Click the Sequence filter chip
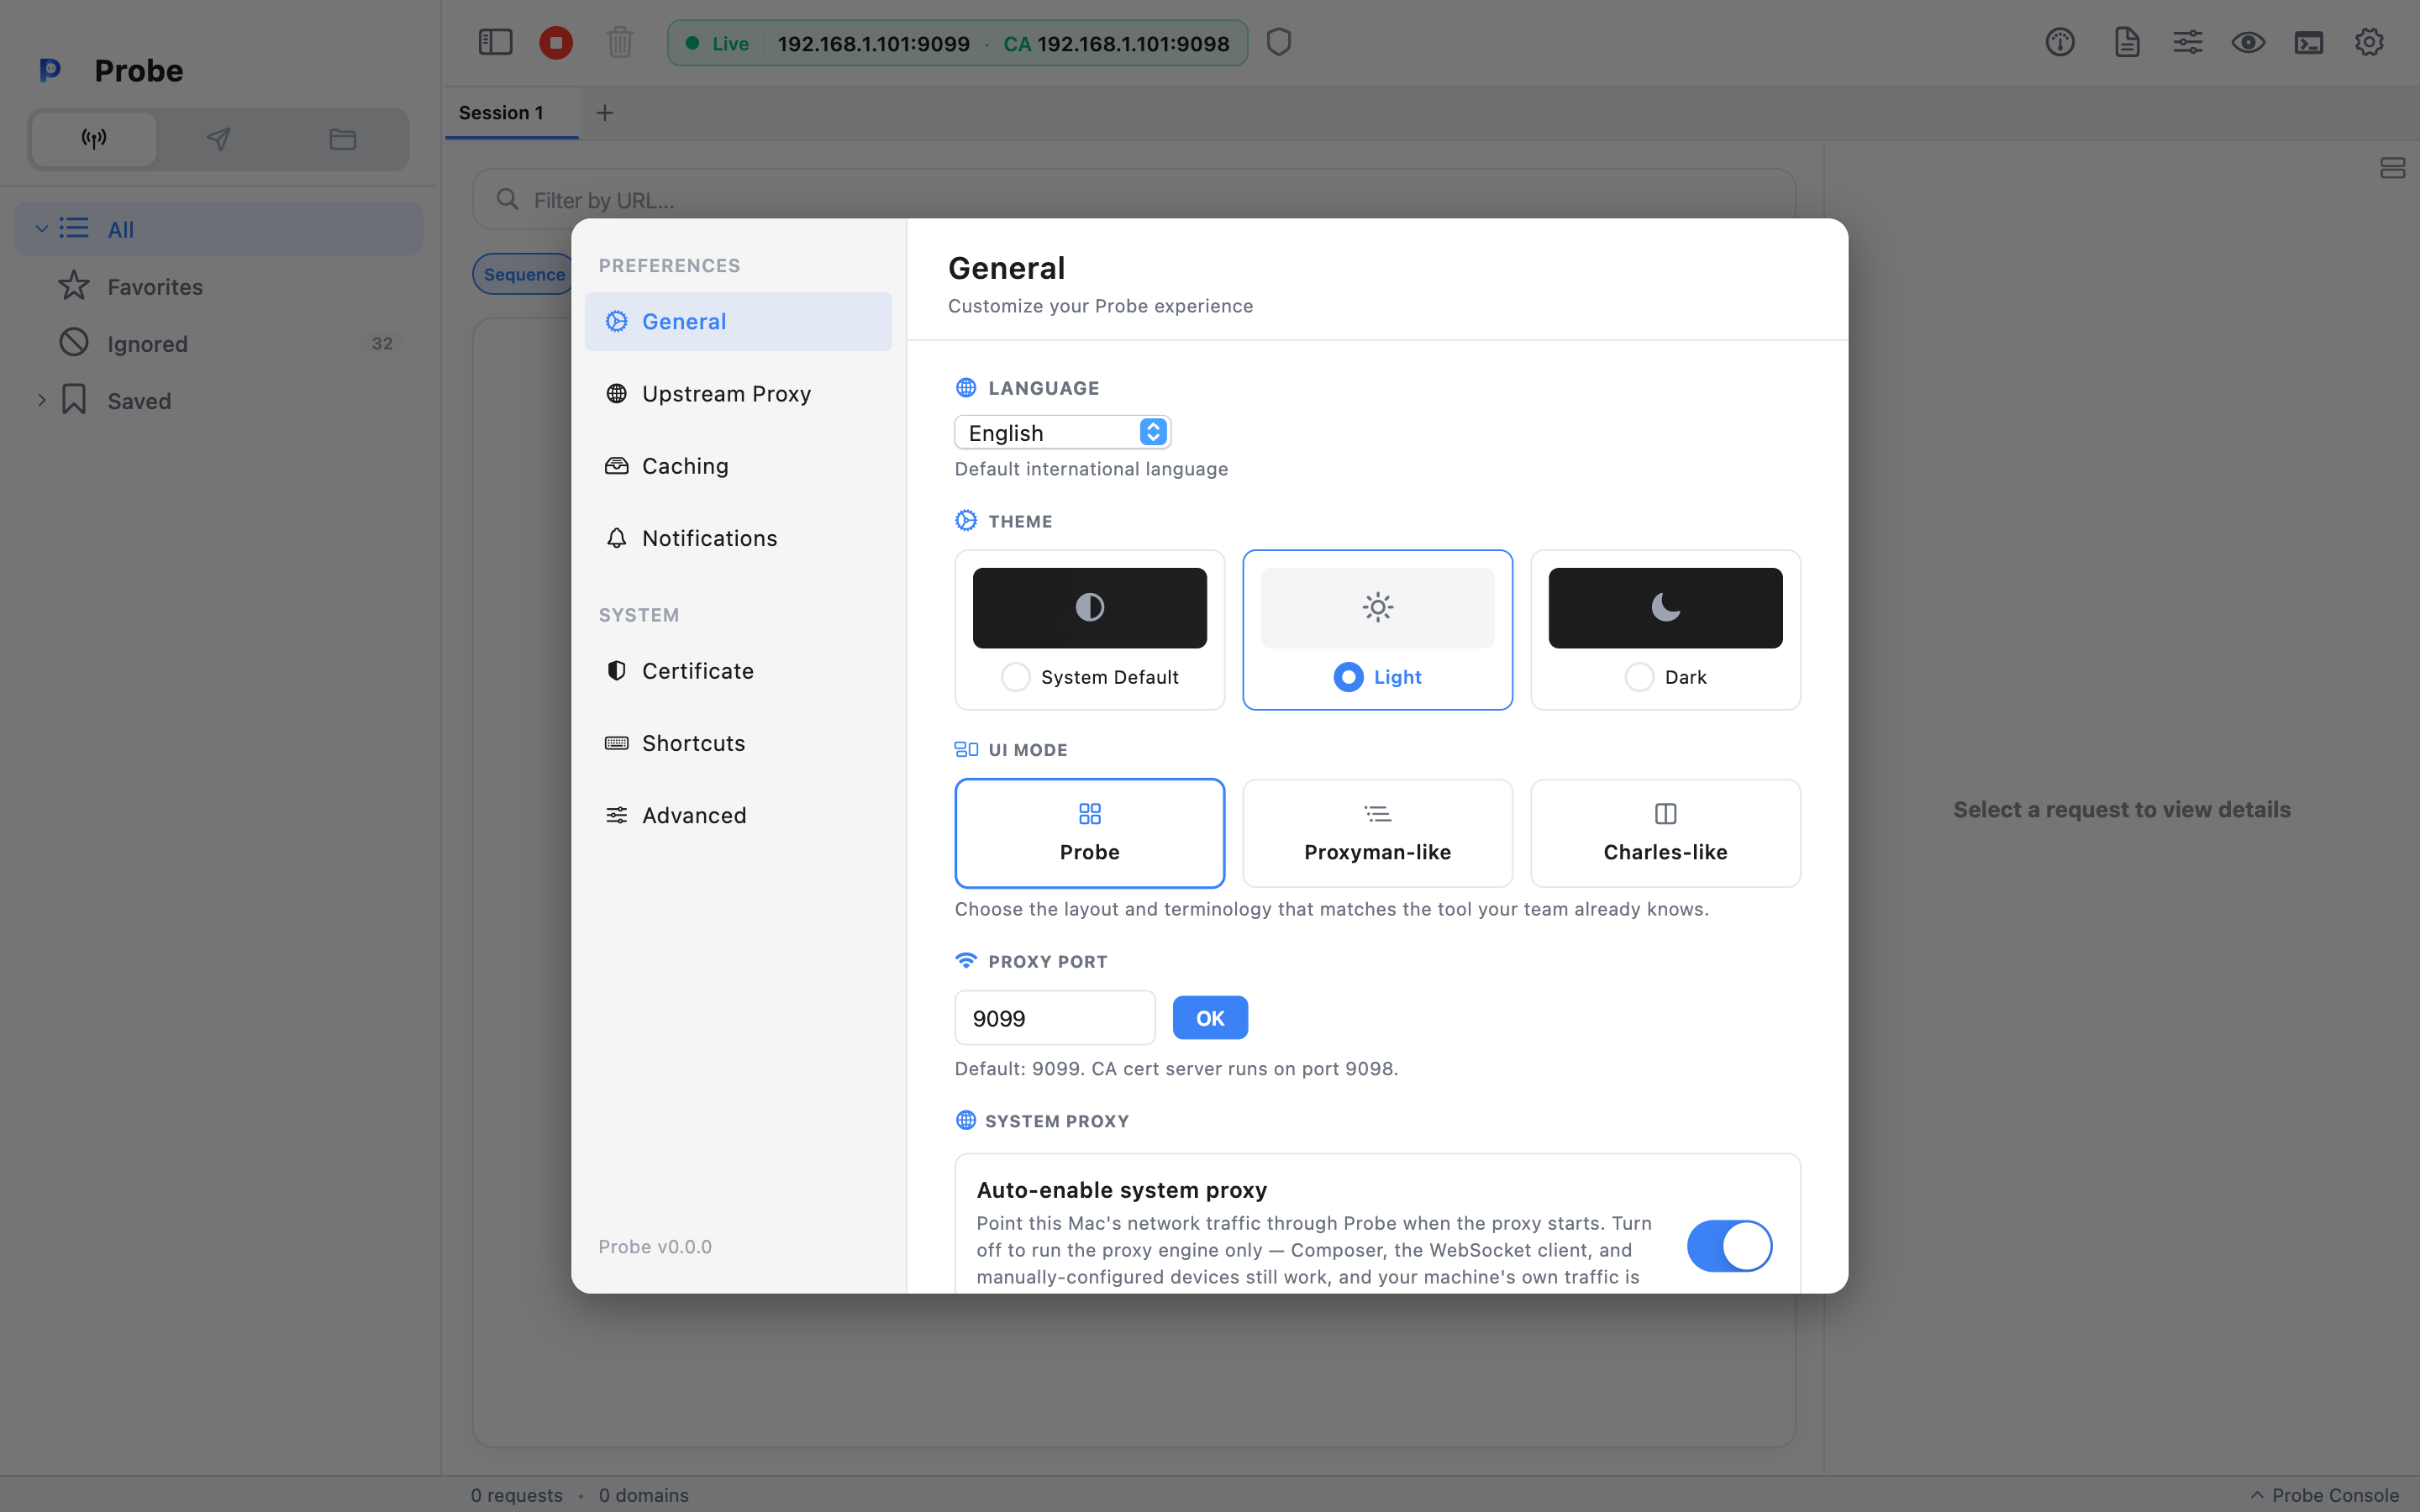Viewport: 2420px width, 1512px height. click(524, 274)
